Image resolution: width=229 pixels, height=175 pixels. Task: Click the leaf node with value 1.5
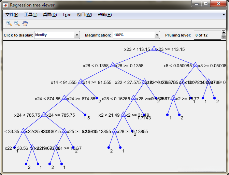(x=85, y=115)
